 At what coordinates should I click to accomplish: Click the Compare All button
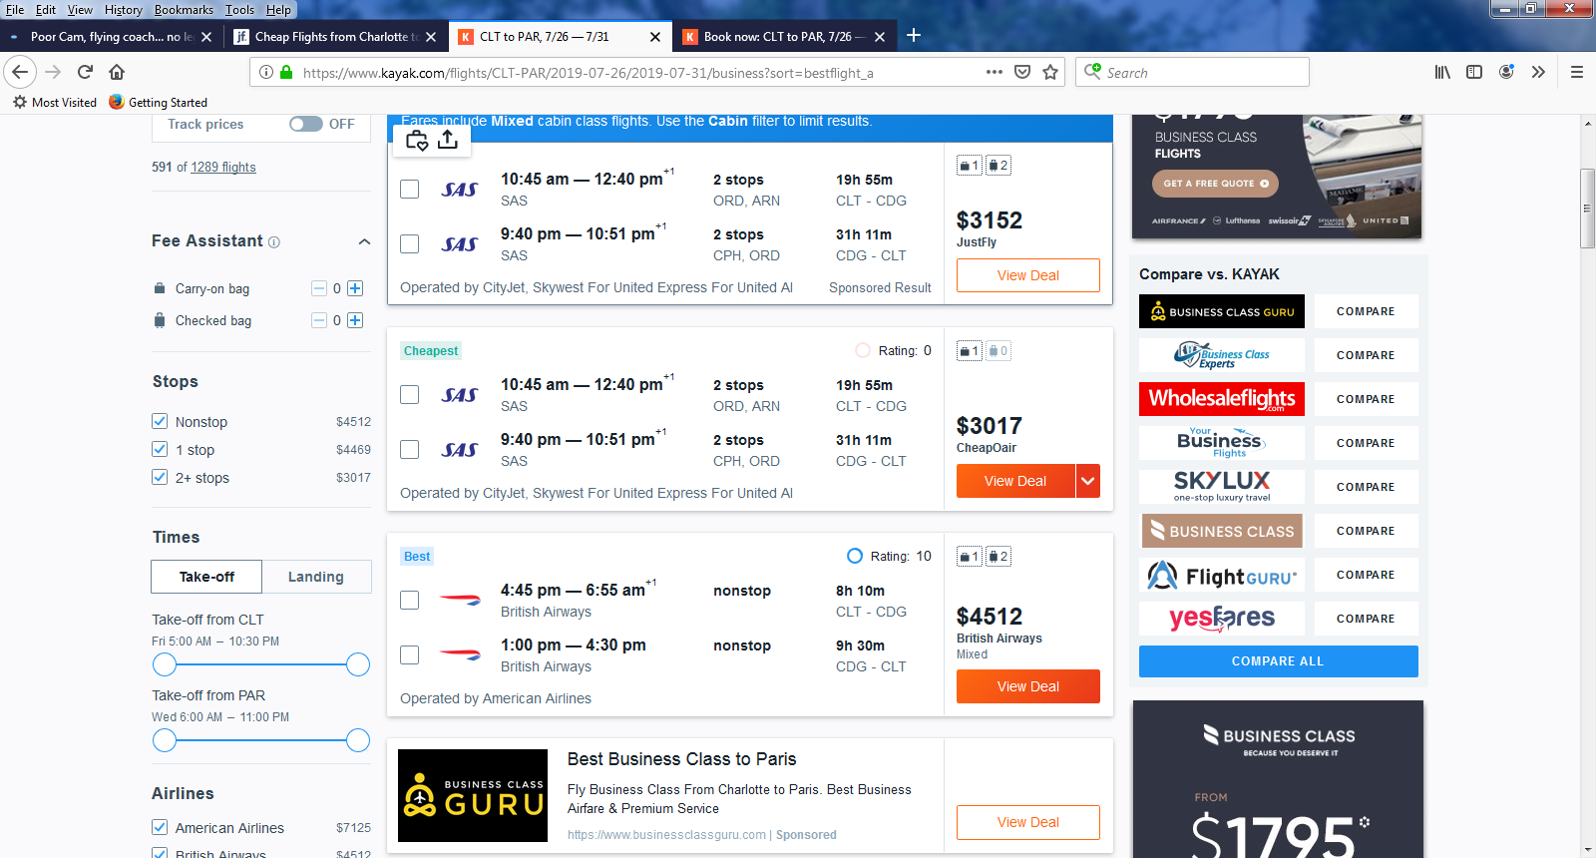click(x=1278, y=661)
